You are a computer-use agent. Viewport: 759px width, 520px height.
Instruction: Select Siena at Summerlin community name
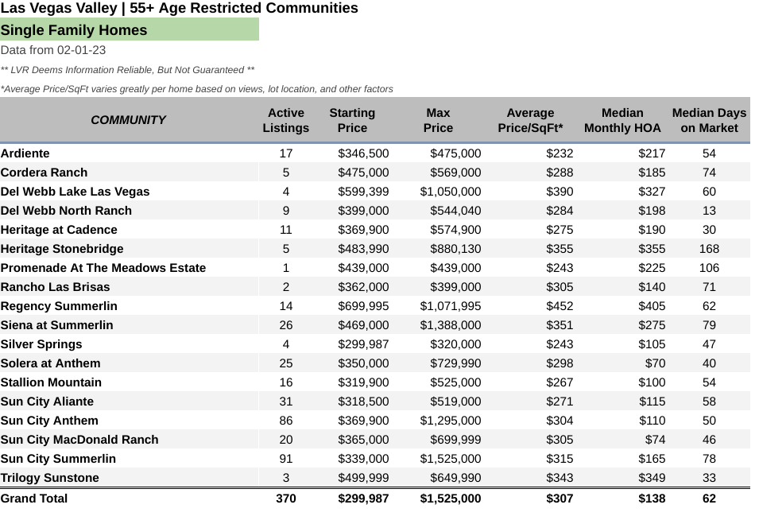56,325
